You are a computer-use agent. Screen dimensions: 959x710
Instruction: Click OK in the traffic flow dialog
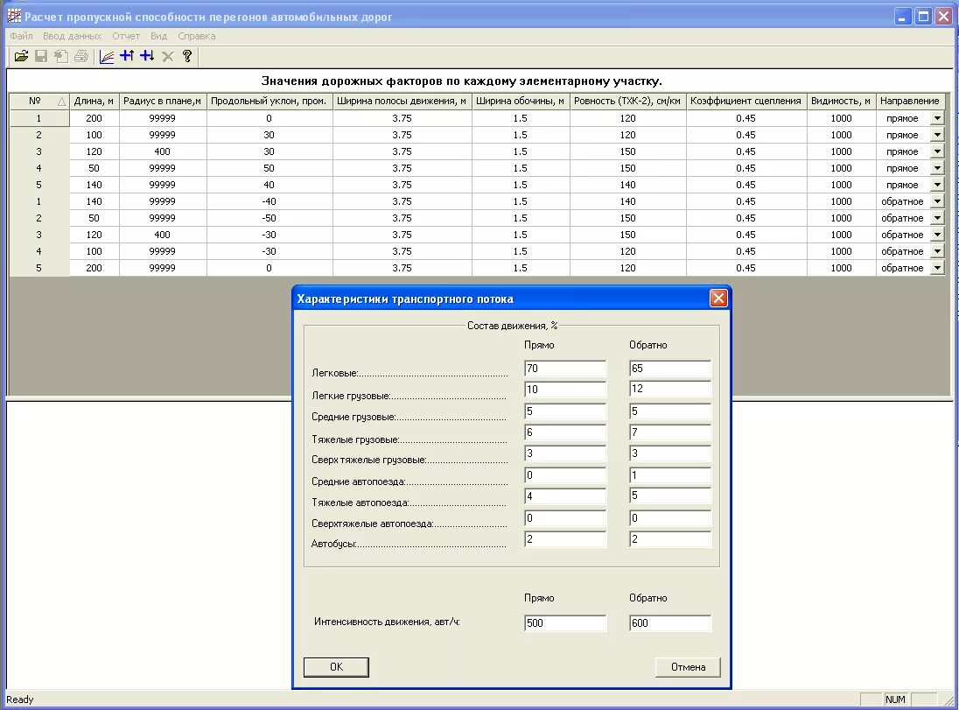(336, 667)
